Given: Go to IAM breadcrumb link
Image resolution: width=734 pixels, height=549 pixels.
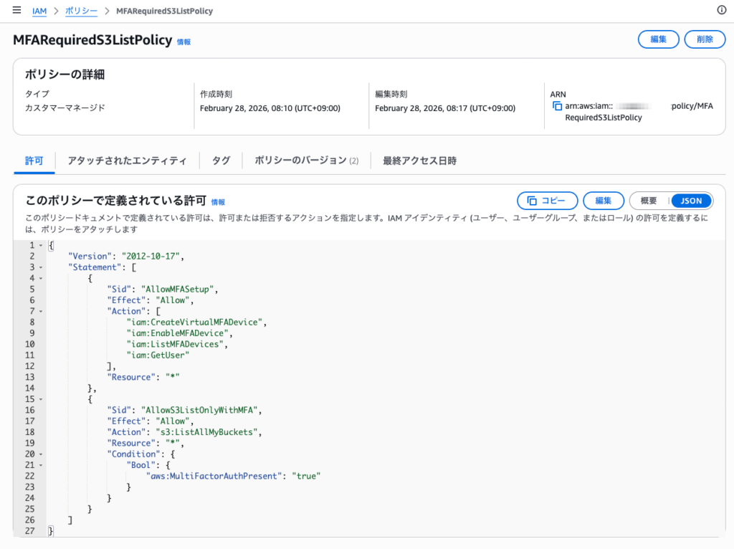Looking at the screenshot, I should 39,11.
